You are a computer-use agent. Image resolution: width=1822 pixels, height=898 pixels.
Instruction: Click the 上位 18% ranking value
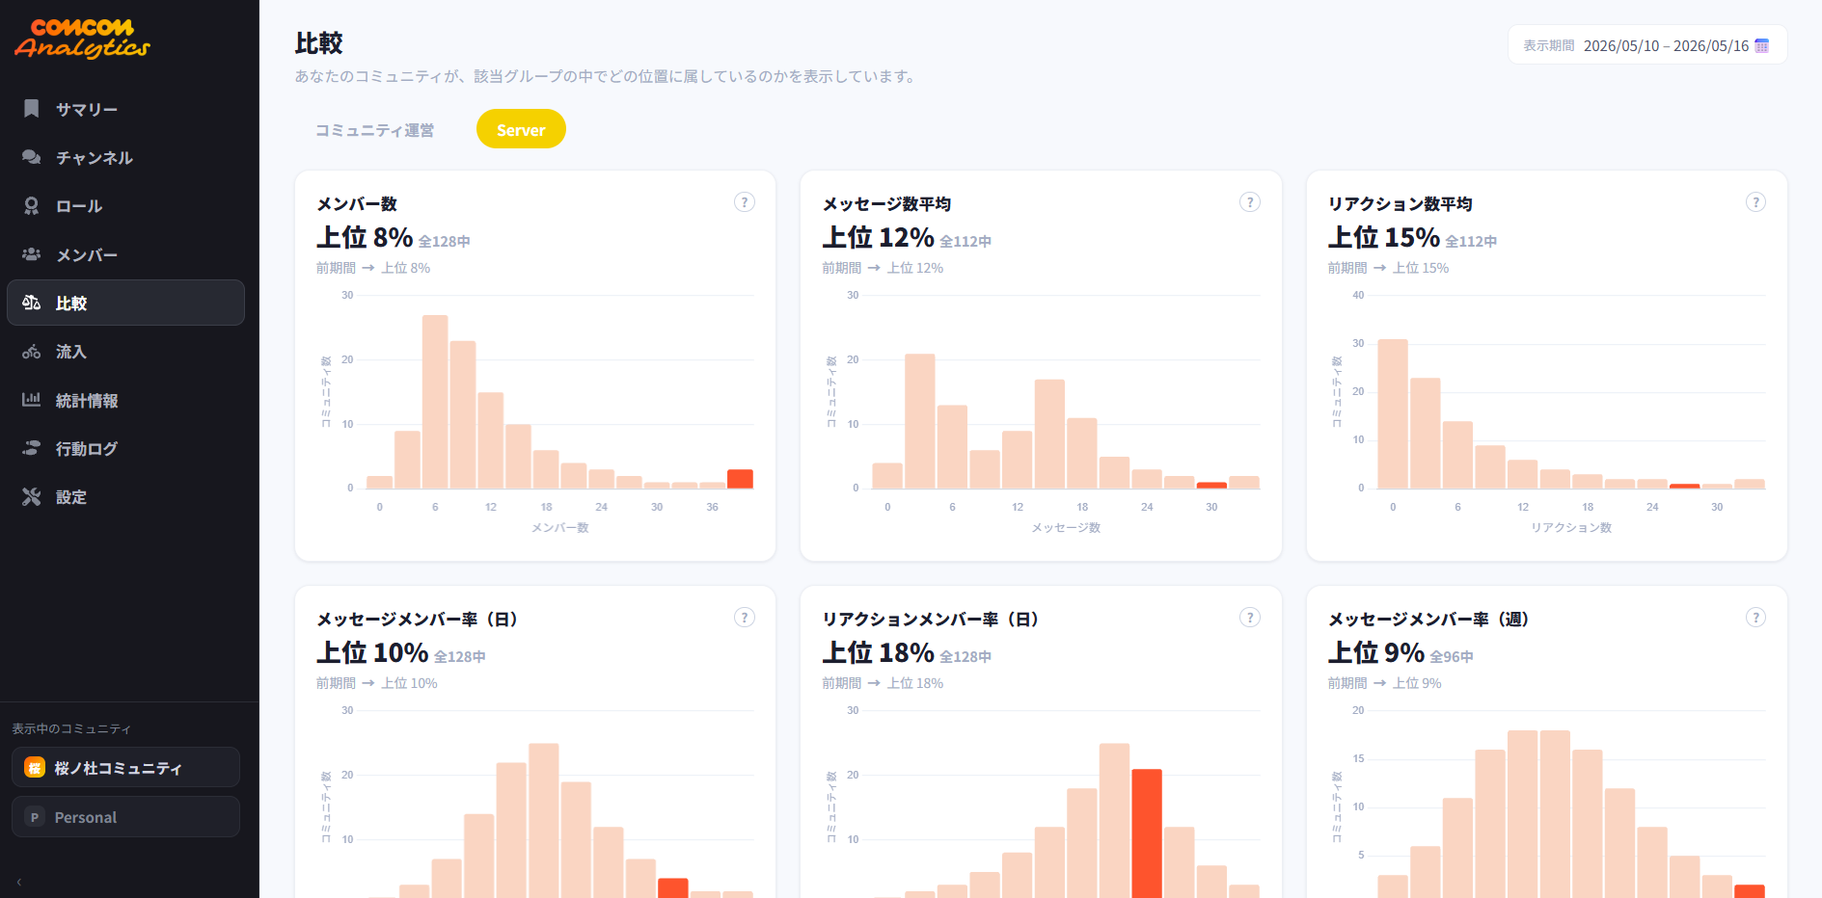[x=878, y=652]
